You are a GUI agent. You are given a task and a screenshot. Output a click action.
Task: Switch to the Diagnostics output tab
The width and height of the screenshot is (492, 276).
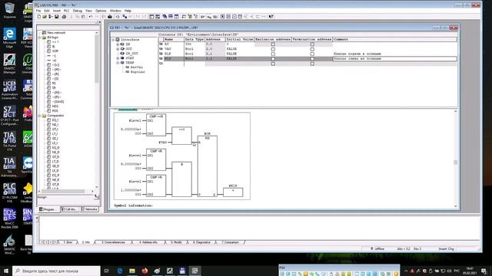tap(202, 242)
